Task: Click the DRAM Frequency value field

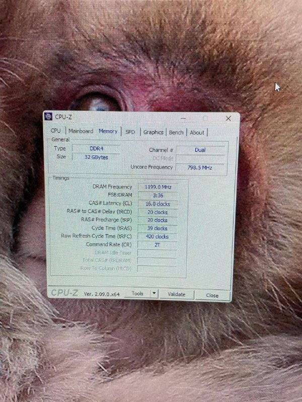Action: click(x=158, y=187)
